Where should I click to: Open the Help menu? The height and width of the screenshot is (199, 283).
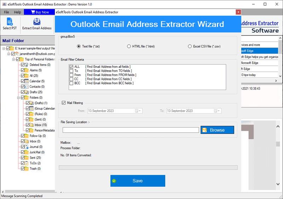pos(17,12)
